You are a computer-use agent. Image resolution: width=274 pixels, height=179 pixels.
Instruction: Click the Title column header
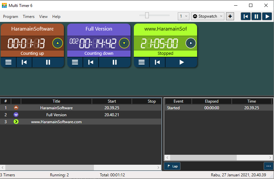tap(57, 101)
